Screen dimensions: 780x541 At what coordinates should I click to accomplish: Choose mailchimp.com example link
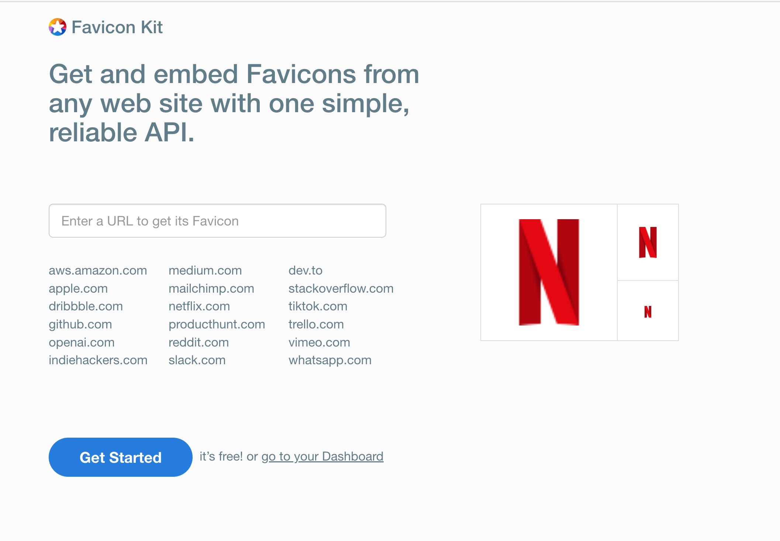click(x=211, y=289)
